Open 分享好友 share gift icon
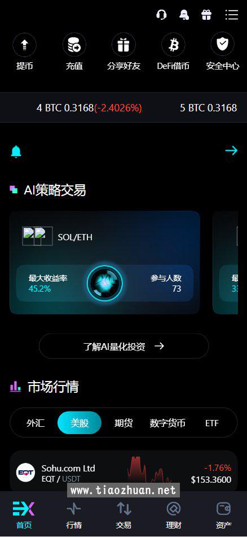247x537 pixels. [123, 45]
